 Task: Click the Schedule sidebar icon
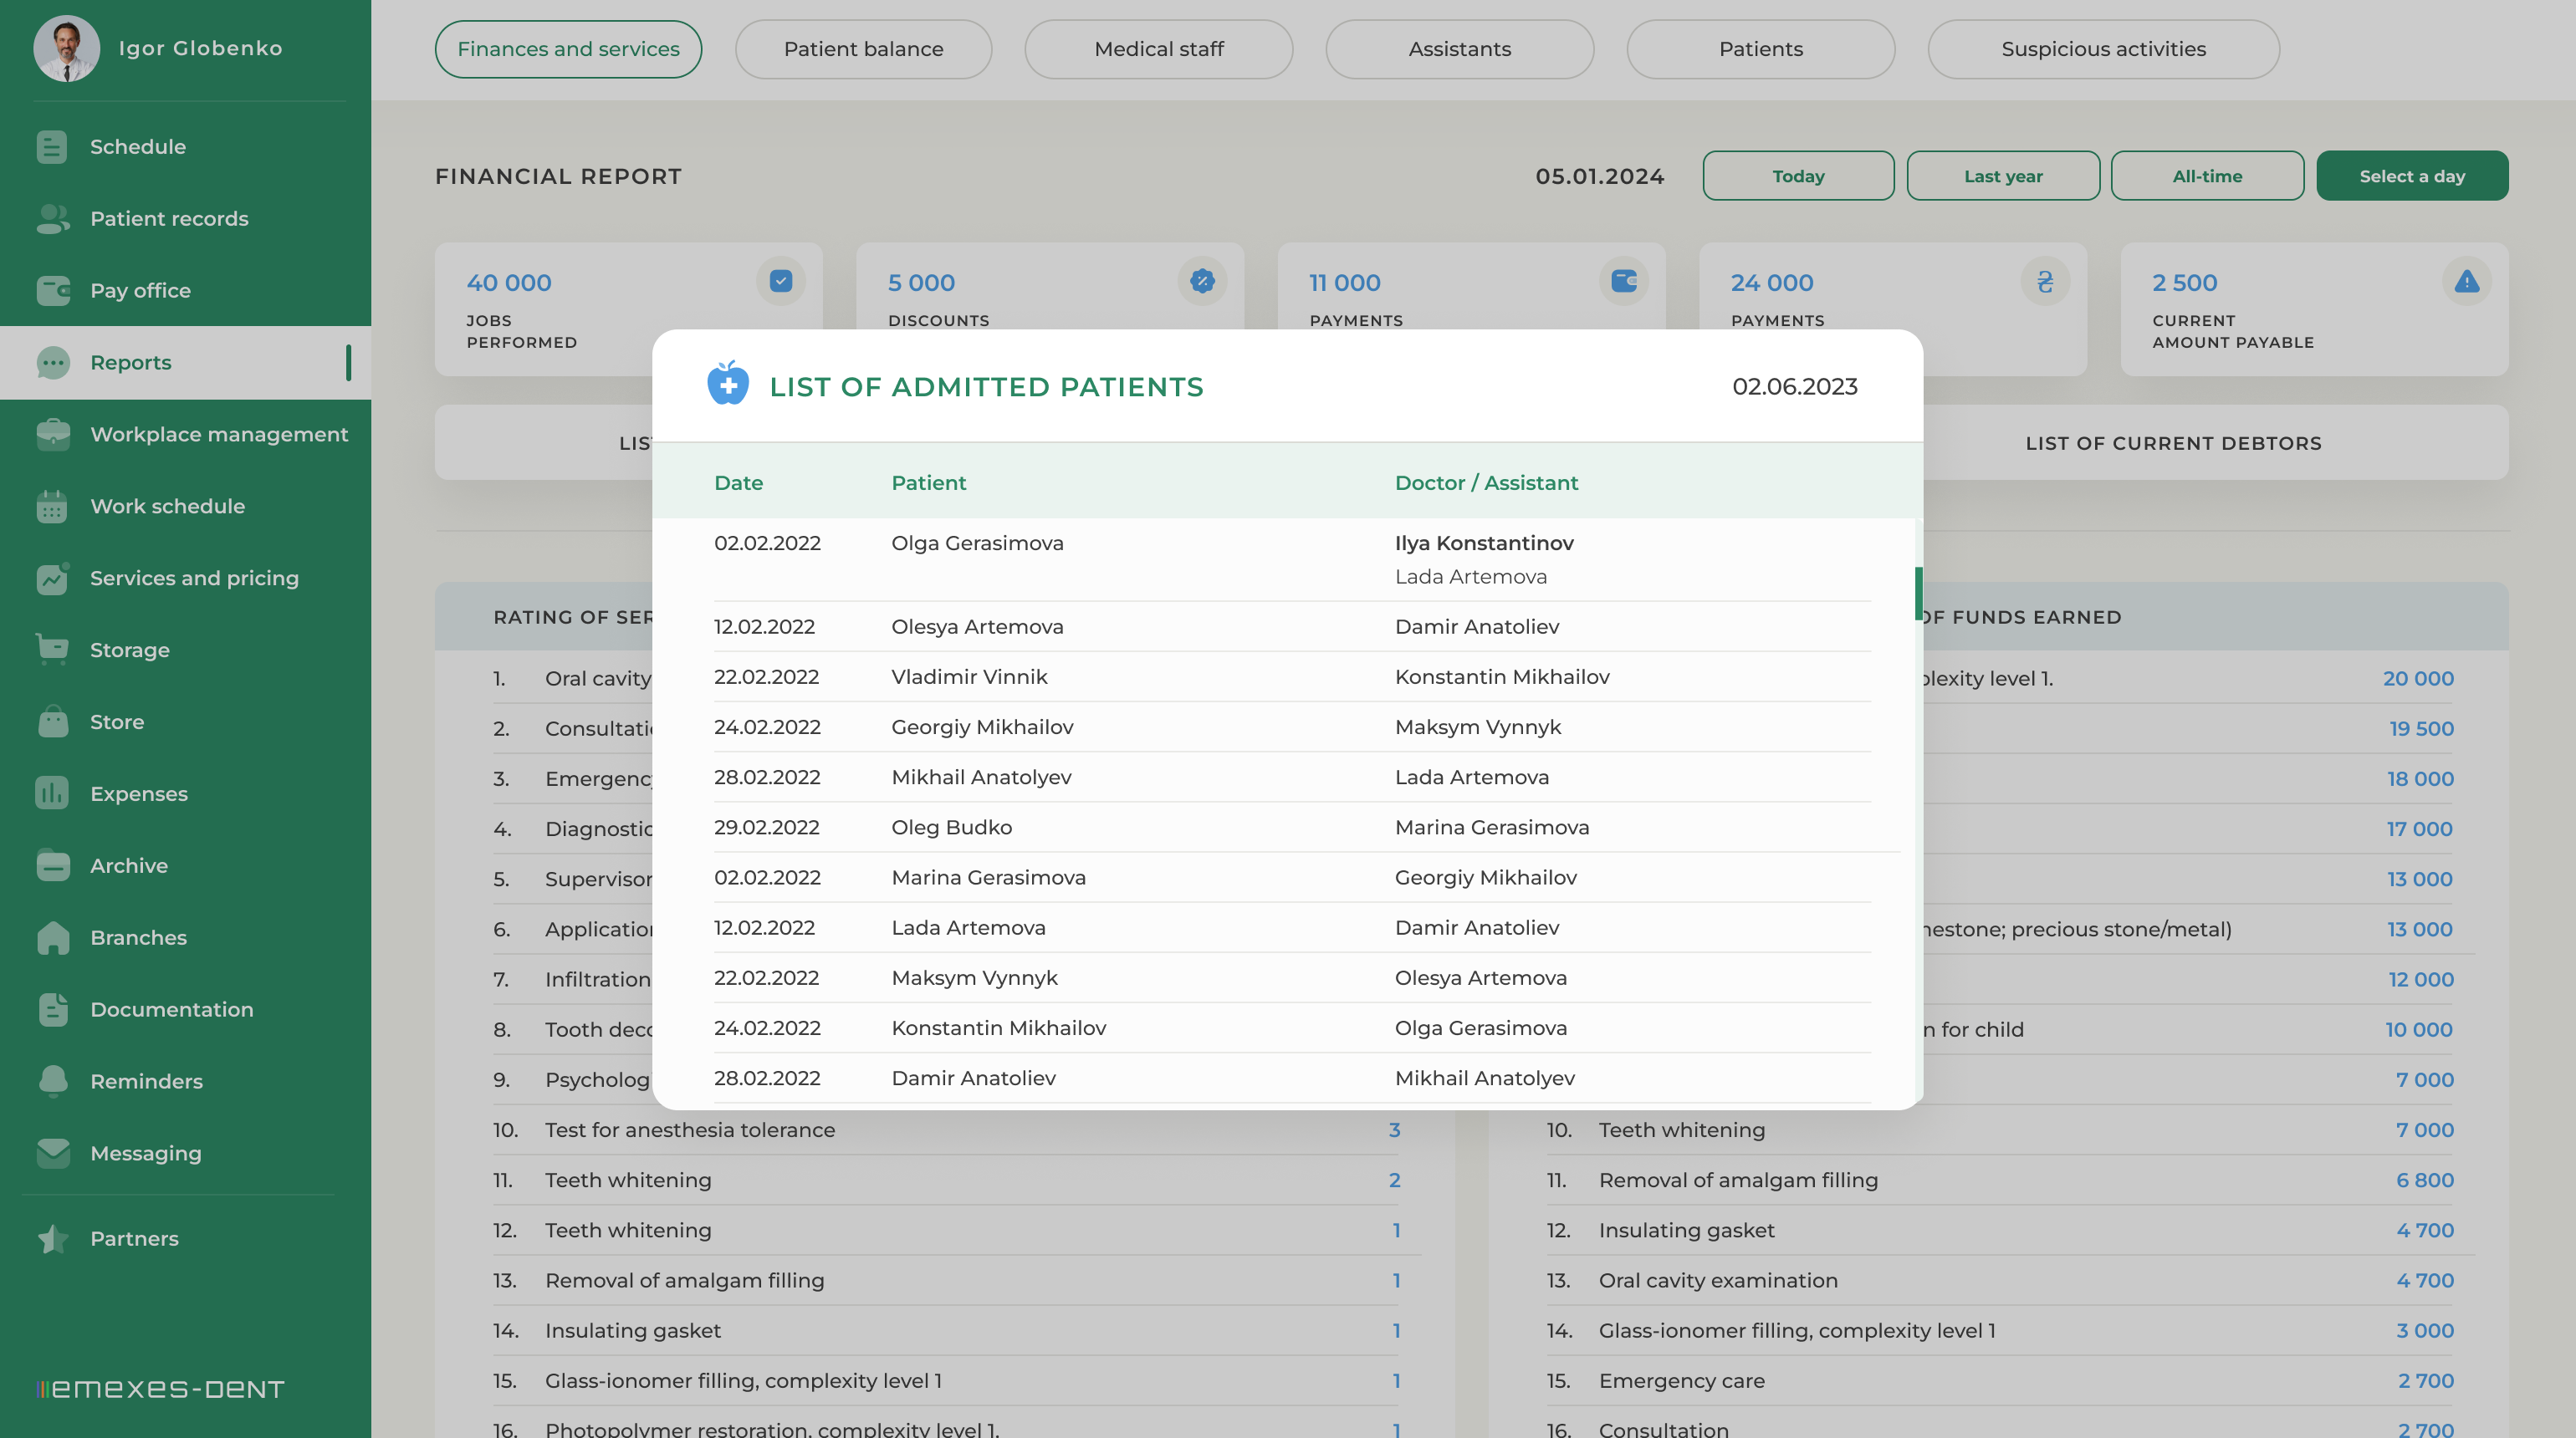pyautogui.click(x=52, y=147)
